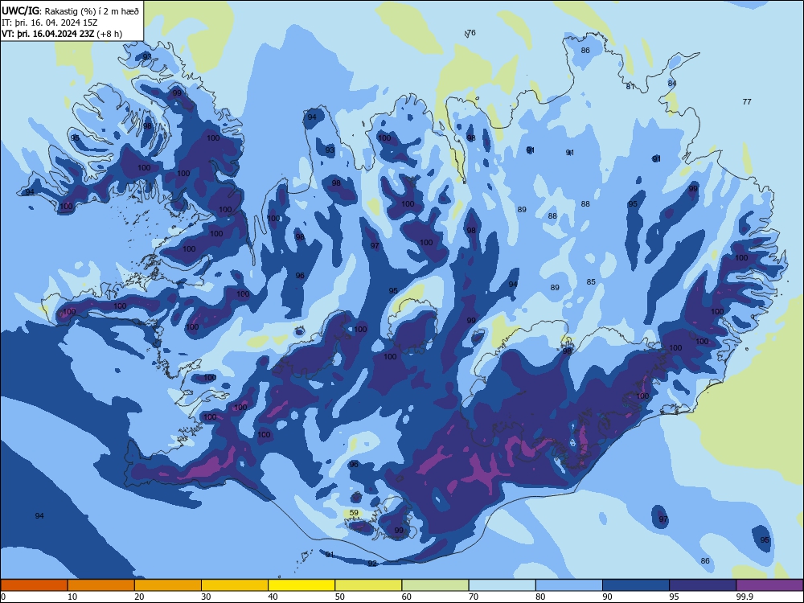Click the '85' humidity value on the map

point(591,282)
